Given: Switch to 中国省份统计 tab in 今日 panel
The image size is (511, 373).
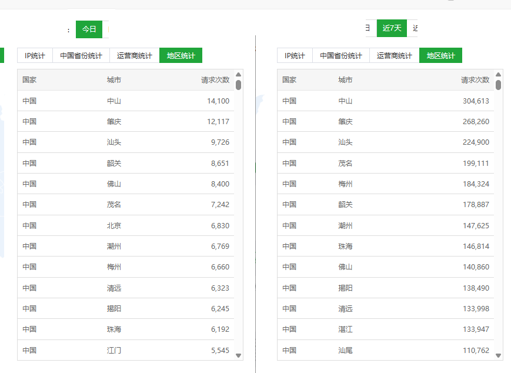Looking at the screenshot, I should coord(81,56).
